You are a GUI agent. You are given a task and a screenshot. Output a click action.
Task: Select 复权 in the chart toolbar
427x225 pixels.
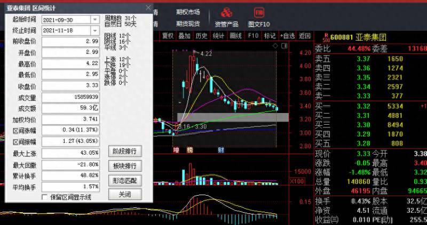(x=168, y=36)
